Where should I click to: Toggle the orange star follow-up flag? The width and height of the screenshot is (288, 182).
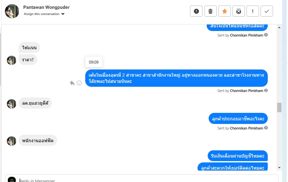[224, 11]
